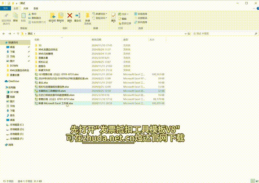Click the Rename (重命名) icon
This screenshot has width=259, height=183.
pos(78,15)
